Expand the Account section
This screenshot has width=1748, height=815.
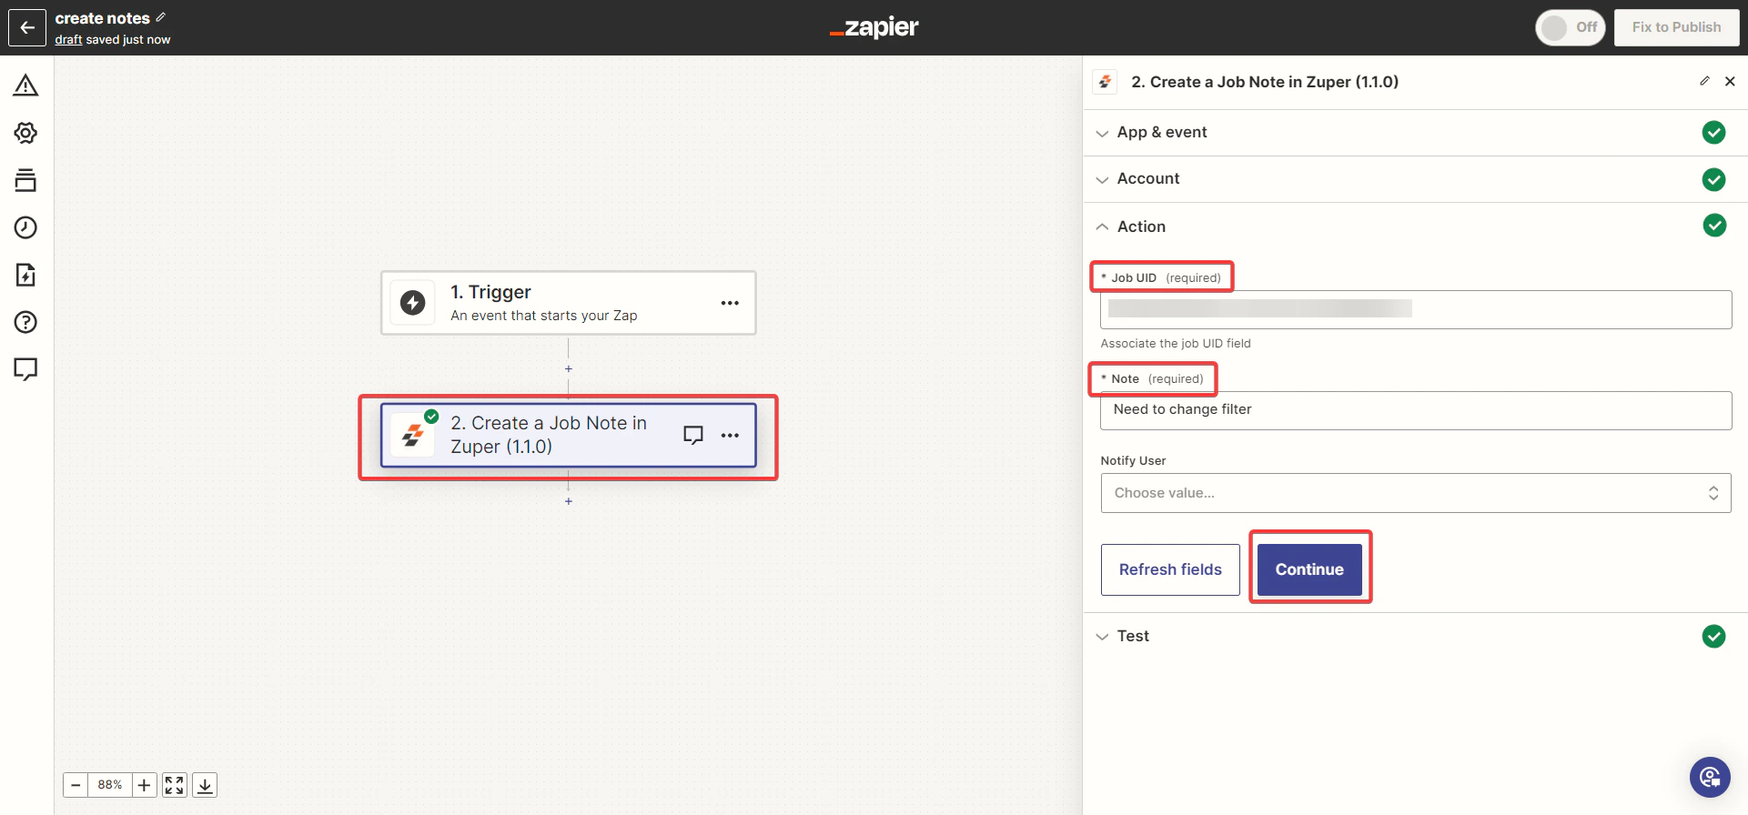coord(1415,179)
